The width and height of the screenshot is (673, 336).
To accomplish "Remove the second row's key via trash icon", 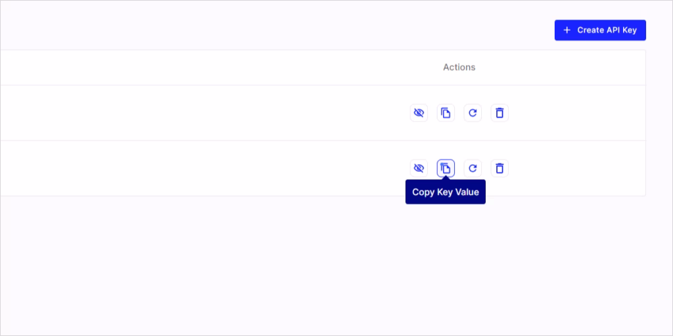I will coord(499,169).
